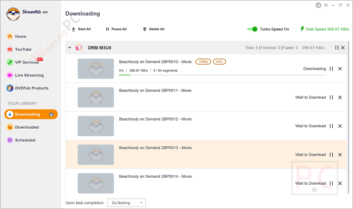353x209 pixels.
Task: Click Start All downloads
Action: [x=81, y=29]
